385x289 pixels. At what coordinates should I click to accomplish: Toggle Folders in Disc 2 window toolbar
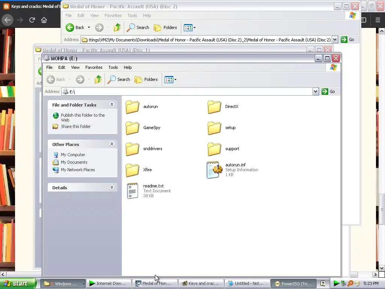pos(165,27)
